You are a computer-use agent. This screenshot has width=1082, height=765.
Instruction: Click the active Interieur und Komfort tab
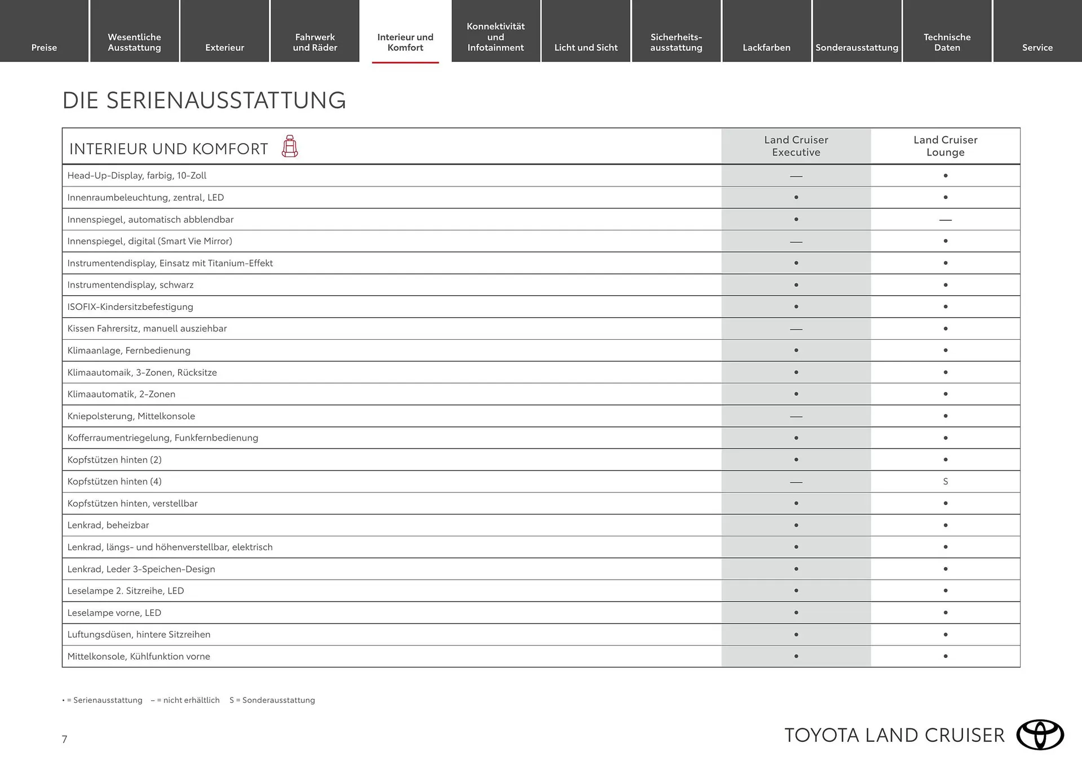coord(405,42)
